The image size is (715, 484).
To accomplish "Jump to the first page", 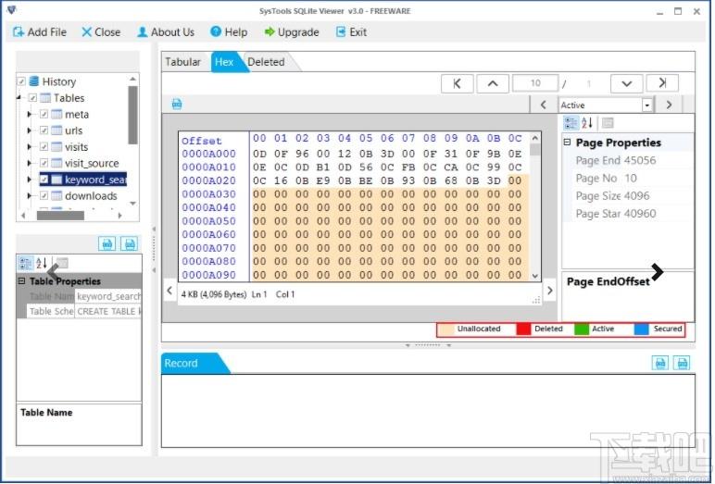I will pos(457,83).
